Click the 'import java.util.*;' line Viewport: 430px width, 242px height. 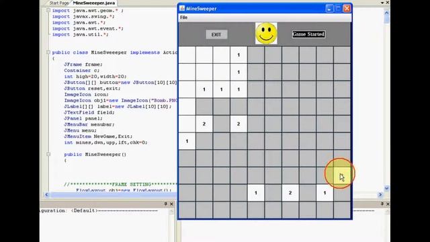pyautogui.click(x=81, y=34)
